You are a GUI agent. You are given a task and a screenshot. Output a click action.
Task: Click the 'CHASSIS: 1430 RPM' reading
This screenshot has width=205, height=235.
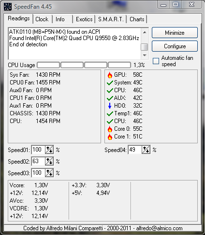click(x=35, y=113)
